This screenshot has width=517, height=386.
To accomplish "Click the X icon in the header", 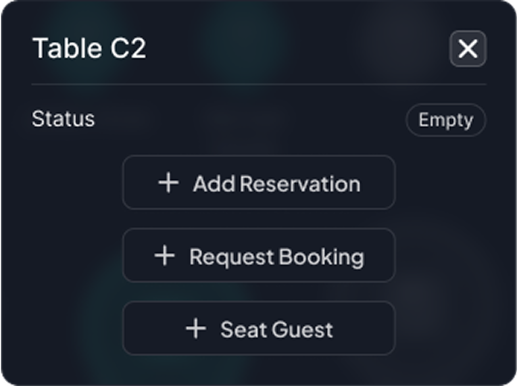I will tap(468, 49).
